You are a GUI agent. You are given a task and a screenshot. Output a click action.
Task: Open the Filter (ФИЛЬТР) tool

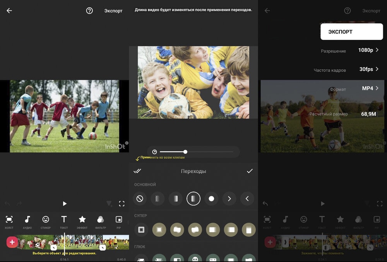coord(100,220)
